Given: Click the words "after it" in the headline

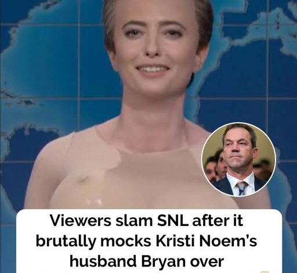Looking at the screenshot, I should (x=218, y=221).
